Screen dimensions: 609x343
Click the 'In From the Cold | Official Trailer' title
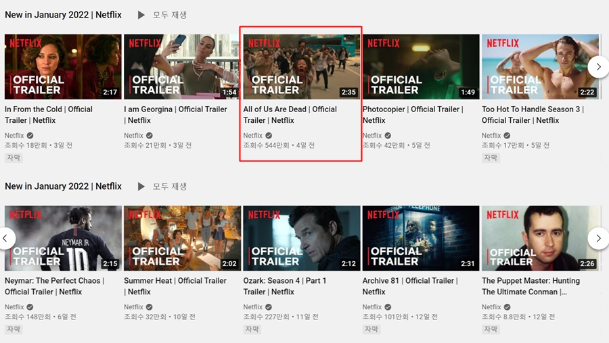pos(49,115)
